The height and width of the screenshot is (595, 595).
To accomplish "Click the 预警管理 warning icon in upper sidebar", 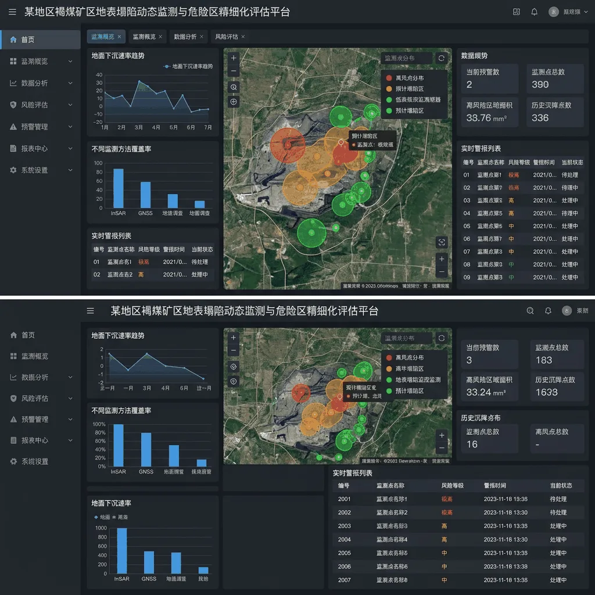I will [x=13, y=127].
